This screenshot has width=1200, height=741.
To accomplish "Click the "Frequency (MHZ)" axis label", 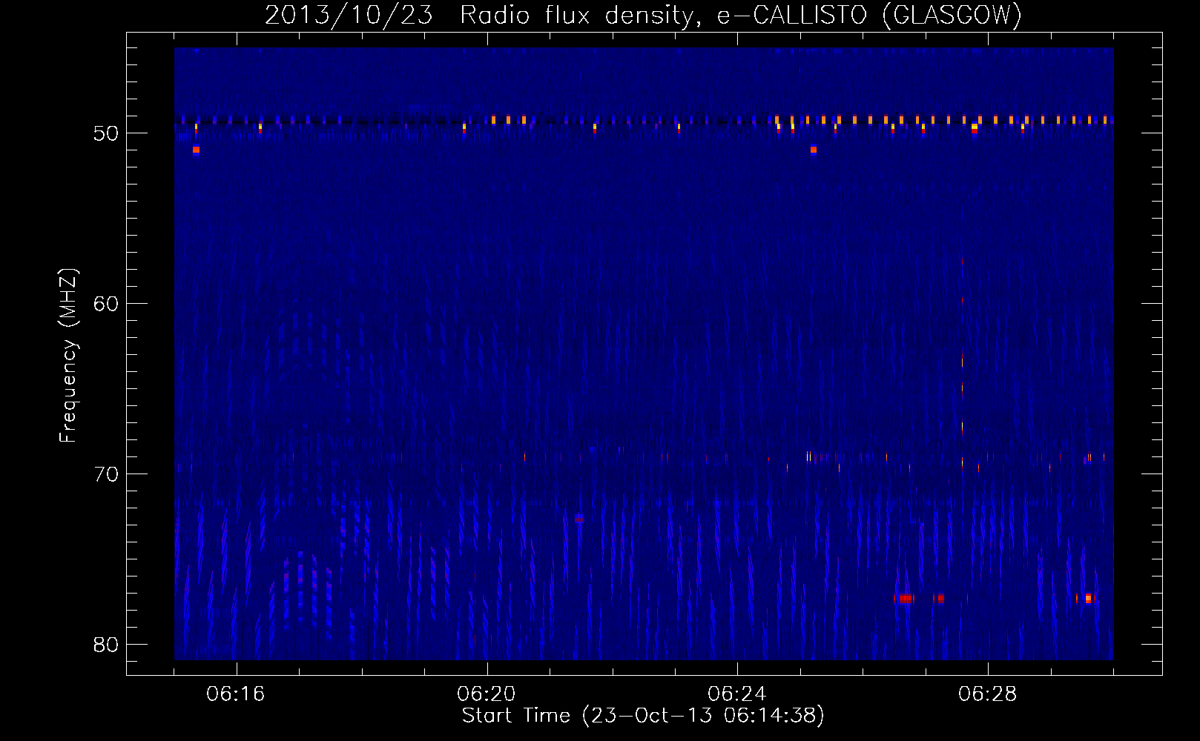I will (x=68, y=356).
